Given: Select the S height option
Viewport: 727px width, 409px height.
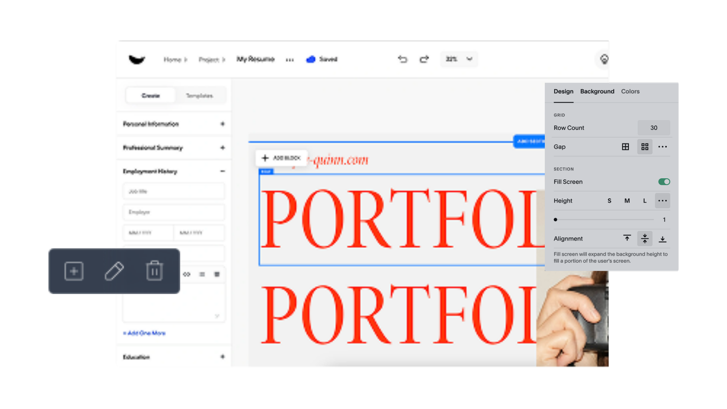Looking at the screenshot, I should (x=609, y=201).
